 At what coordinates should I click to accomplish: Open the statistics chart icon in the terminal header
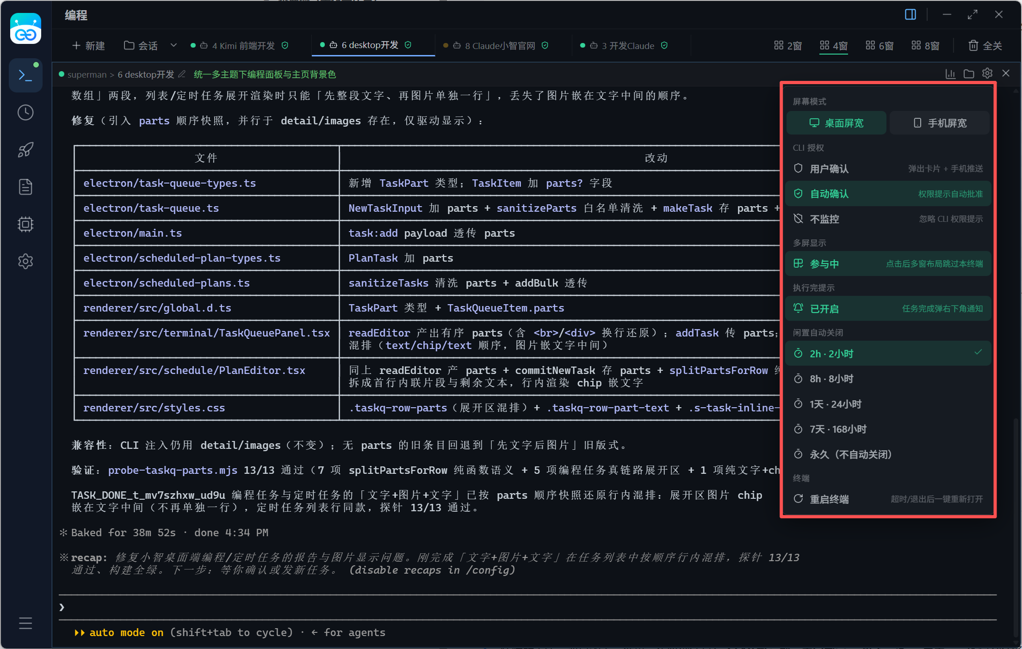950,74
